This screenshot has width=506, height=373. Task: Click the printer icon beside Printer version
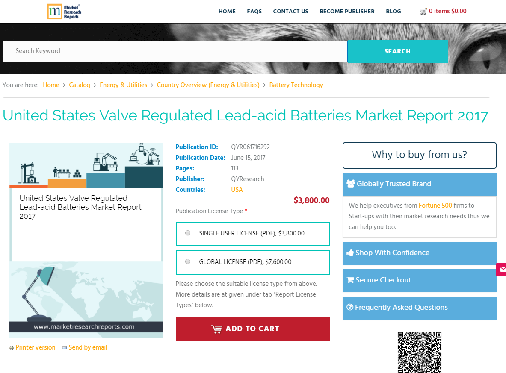point(12,348)
